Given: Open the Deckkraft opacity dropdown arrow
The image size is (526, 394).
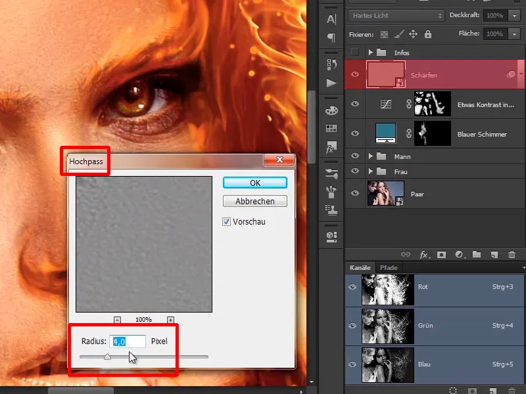Looking at the screenshot, I should click(x=514, y=15).
